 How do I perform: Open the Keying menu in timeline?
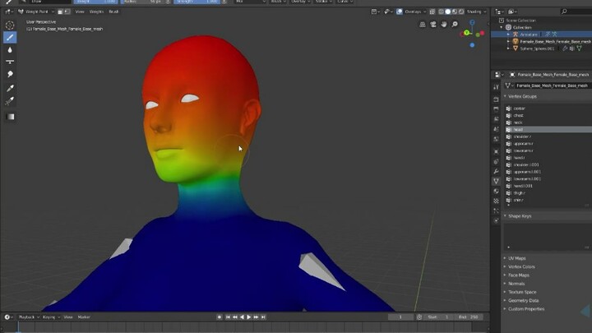[x=51, y=317]
